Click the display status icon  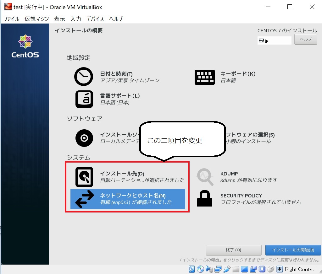point(244,269)
